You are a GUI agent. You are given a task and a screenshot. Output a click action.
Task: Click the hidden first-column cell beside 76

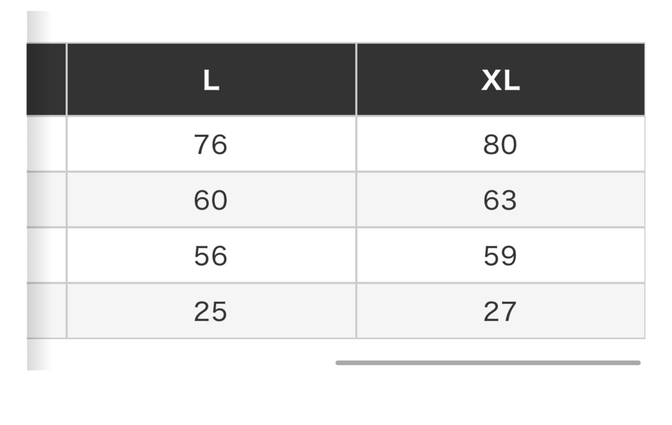(x=47, y=144)
